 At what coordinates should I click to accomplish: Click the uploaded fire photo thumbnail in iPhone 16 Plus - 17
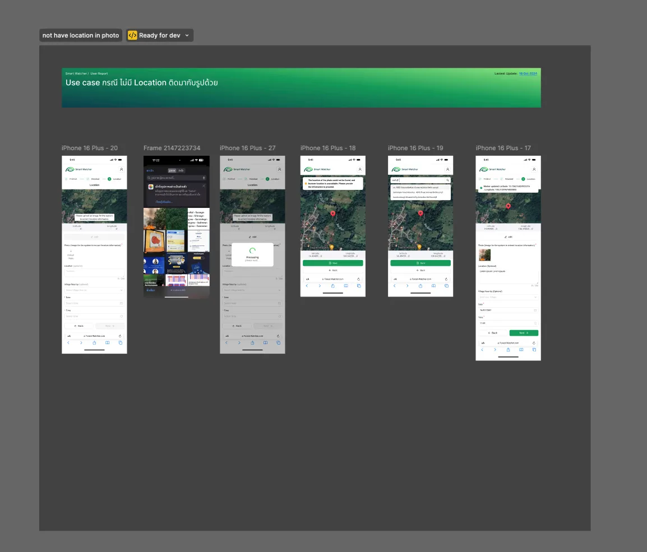(x=484, y=255)
